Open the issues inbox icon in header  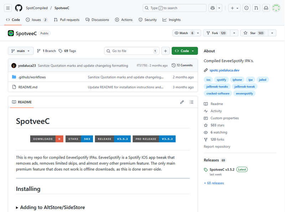tap(246, 8)
